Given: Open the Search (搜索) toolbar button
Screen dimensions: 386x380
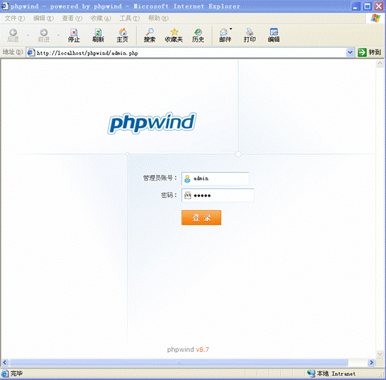Looking at the screenshot, I should coord(149,36).
